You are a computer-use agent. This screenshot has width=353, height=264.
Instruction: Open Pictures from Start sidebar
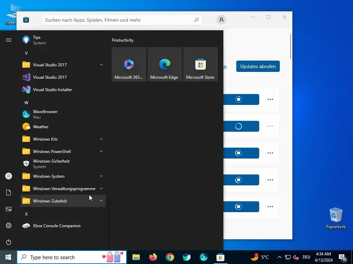tap(9, 209)
